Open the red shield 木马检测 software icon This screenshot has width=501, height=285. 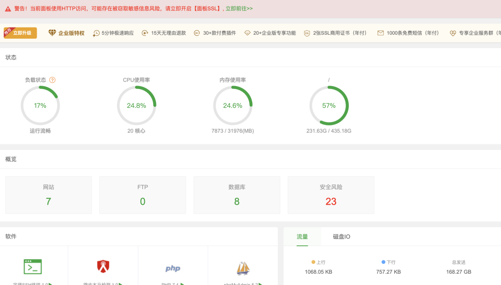pos(103,266)
